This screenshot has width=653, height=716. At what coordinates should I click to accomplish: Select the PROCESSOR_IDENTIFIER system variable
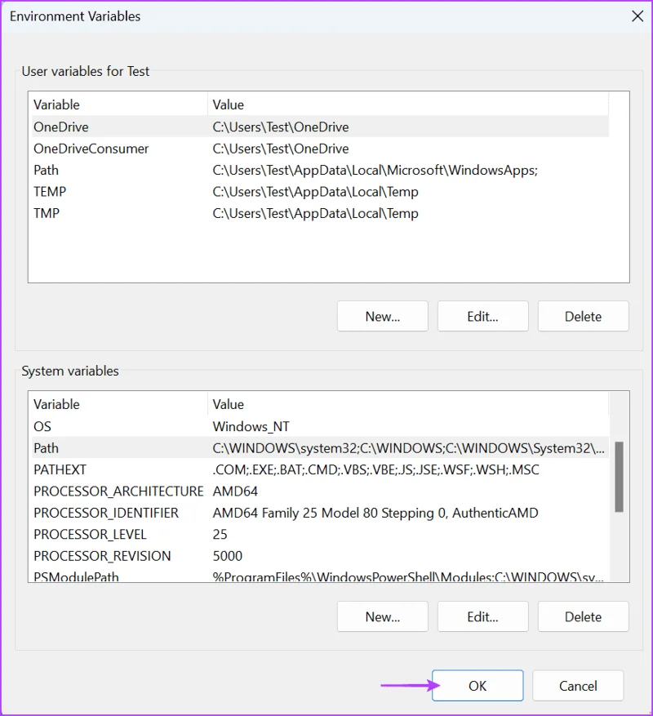(x=318, y=513)
